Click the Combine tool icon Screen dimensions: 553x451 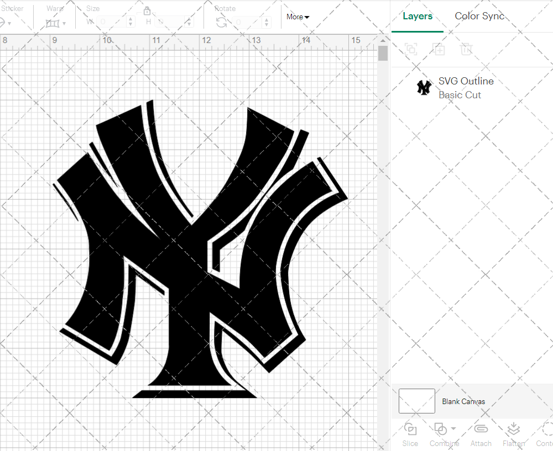(x=440, y=429)
